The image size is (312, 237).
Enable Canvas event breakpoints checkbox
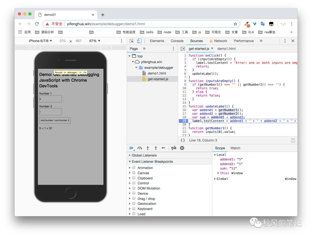click(x=134, y=173)
